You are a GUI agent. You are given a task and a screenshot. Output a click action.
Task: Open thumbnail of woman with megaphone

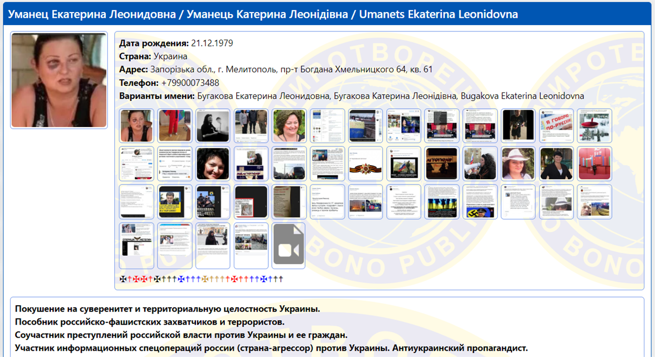(480, 164)
